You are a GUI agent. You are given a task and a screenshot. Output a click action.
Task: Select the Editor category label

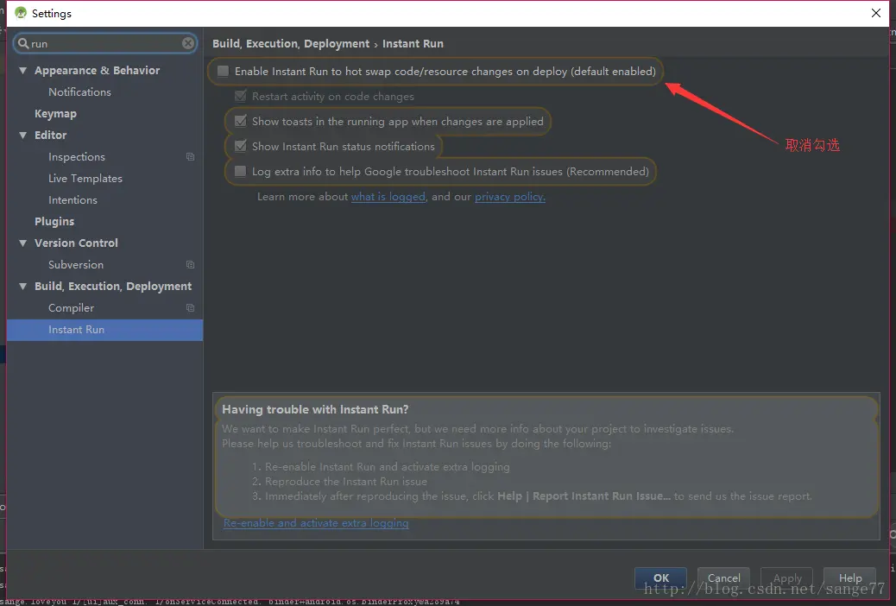(50, 135)
